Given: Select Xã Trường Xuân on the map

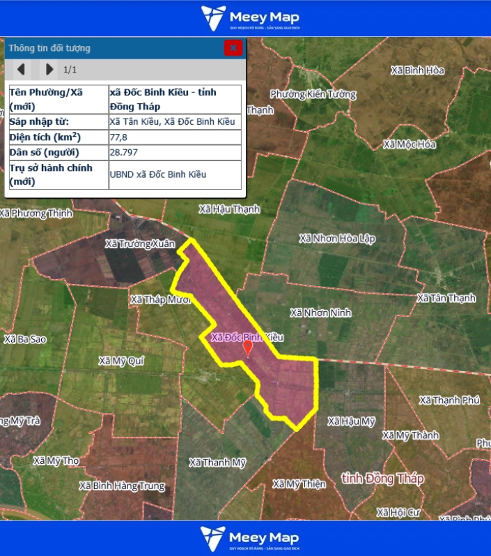Looking at the screenshot, I should pos(139,244).
